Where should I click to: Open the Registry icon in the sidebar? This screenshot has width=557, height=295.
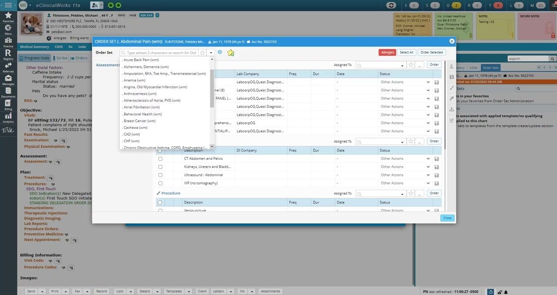[8, 54]
